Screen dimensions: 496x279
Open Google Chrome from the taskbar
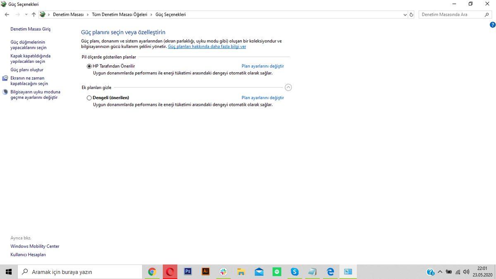click(x=152, y=272)
